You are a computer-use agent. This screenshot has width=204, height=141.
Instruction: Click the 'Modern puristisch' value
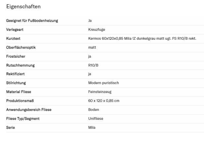coord(103,83)
